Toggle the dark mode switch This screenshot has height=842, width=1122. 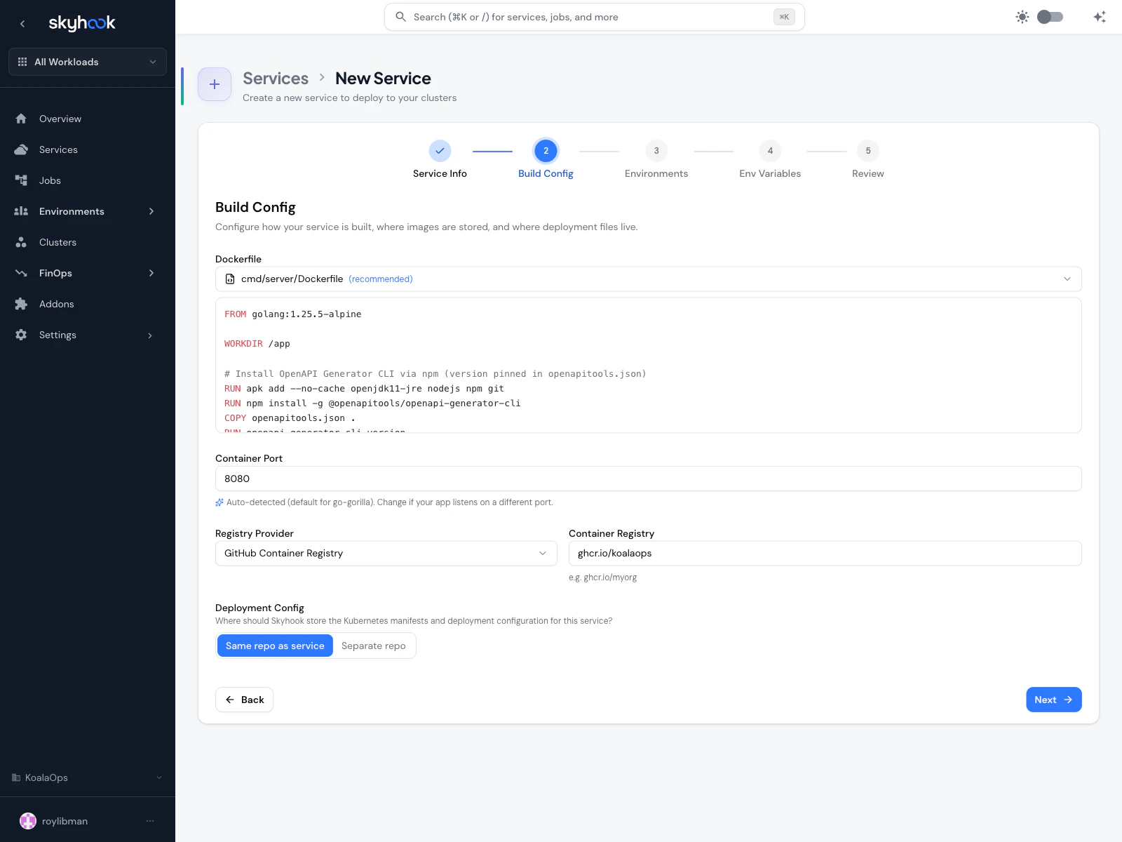tap(1050, 16)
